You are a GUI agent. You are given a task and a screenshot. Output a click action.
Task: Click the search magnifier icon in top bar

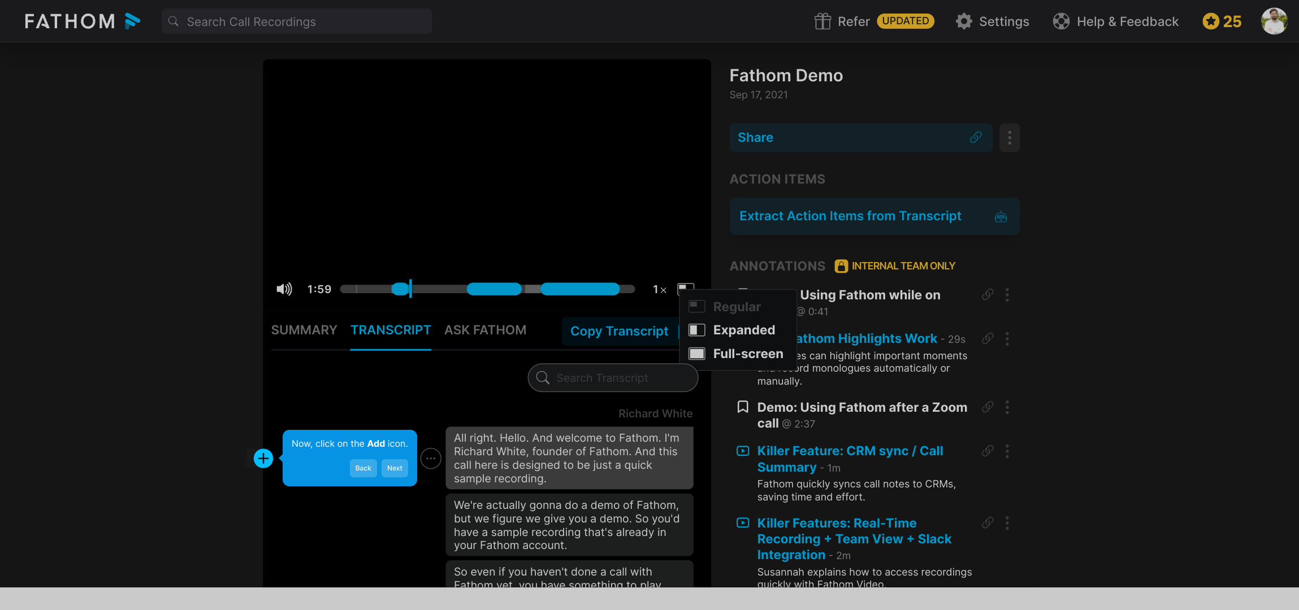point(174,21)
